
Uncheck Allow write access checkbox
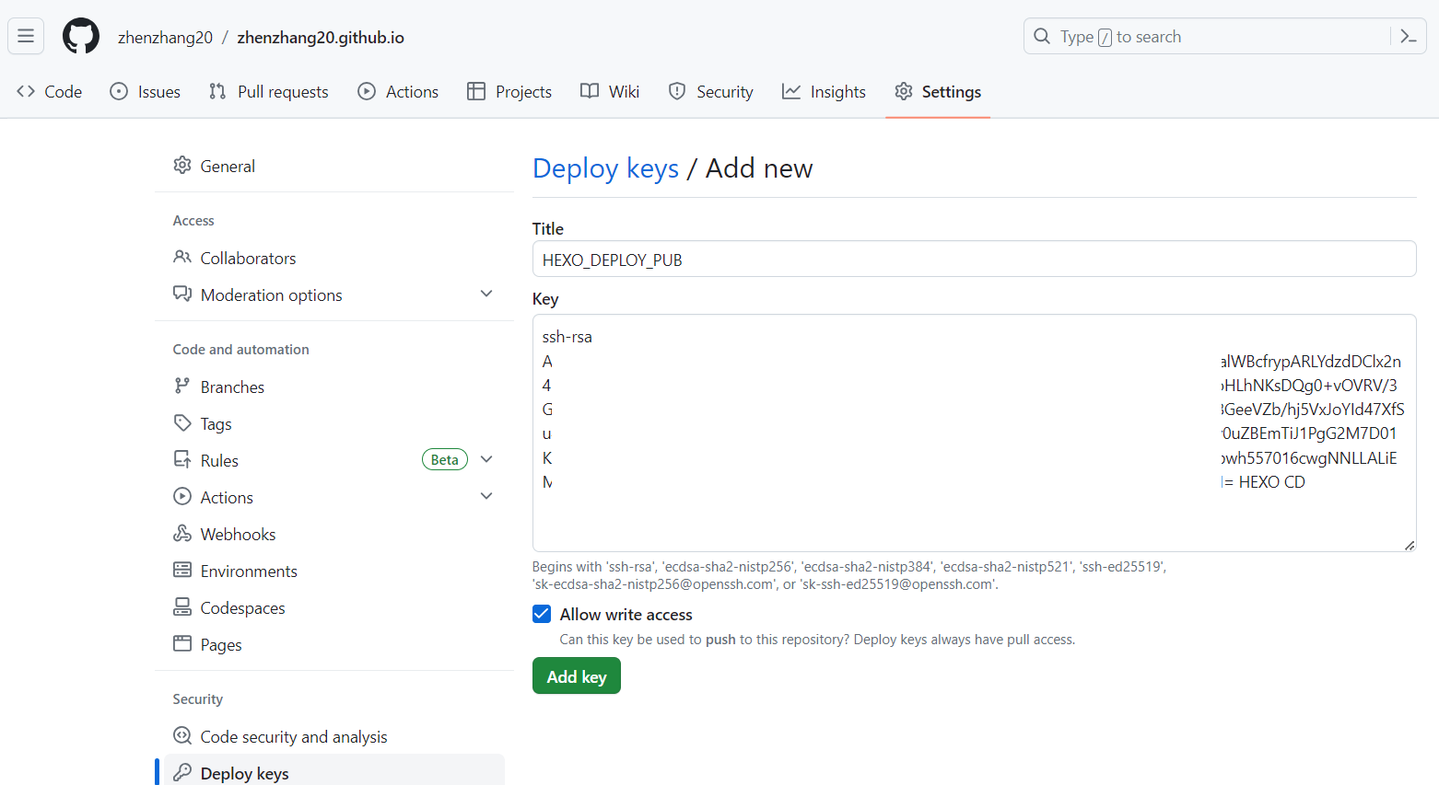coord(542,614)
